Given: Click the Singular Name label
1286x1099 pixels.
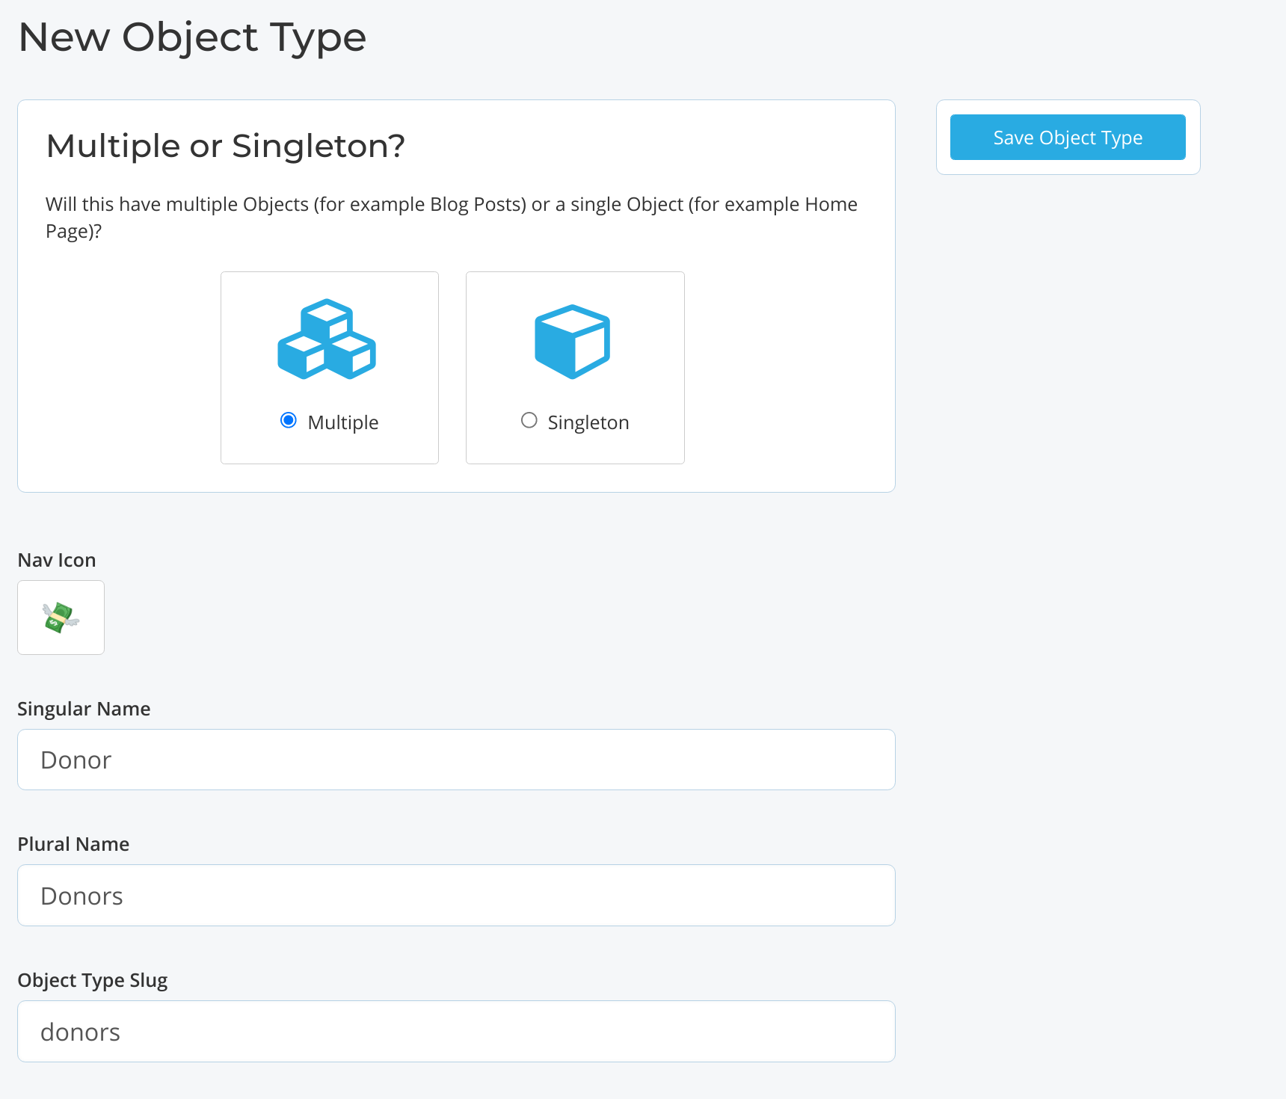Looking at the screenshot, I should [84, 709].
